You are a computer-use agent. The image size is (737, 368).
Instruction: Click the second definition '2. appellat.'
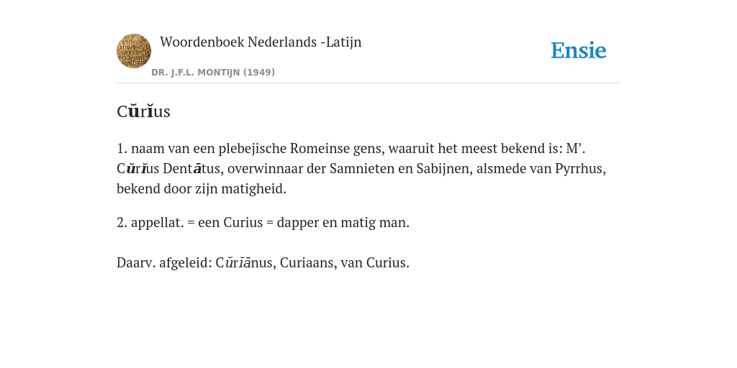pos(263,223)
